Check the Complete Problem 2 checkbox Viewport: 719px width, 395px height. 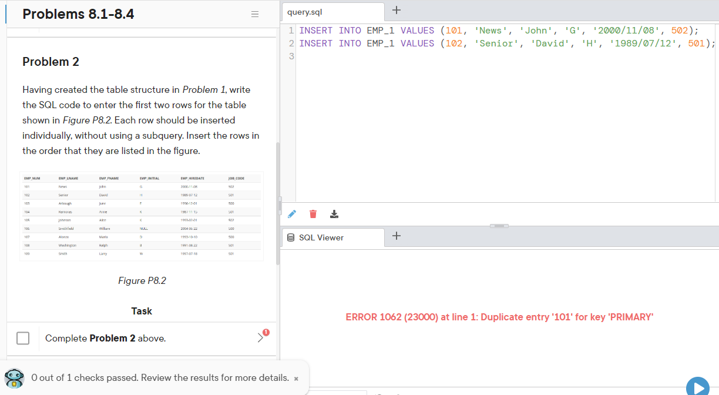point(23,337)
